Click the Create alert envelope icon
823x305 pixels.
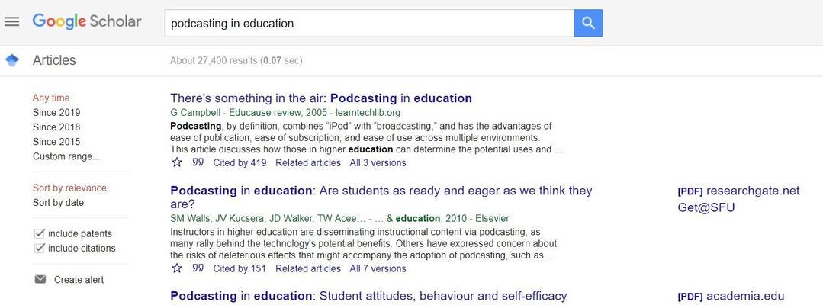pos(40,279)
